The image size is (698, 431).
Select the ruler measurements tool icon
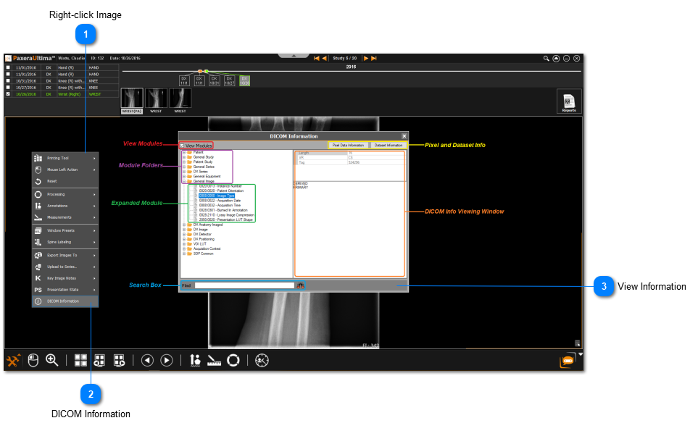pyautogui.click(x=213, y=360)
